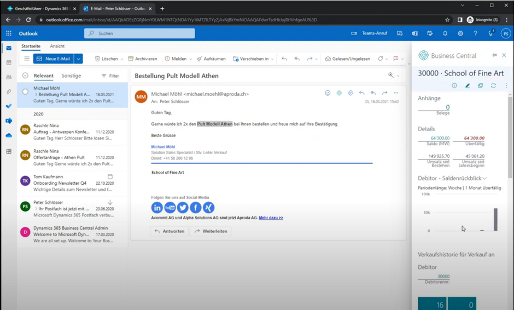Open the Filter menu
This screenshot has width=514, height=310.
click(x=110, y=75)
